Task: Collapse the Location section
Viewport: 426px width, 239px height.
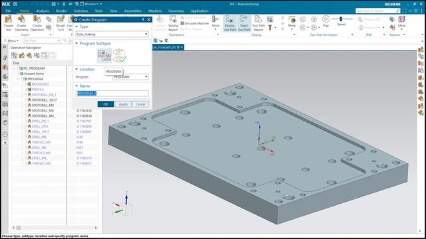Action: (77, 69)
